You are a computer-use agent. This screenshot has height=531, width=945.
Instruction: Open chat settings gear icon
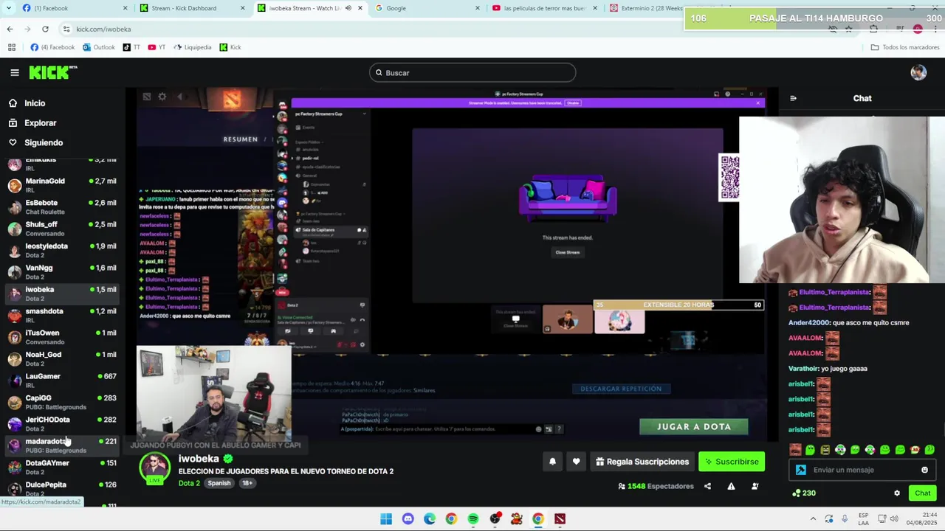[x=897, y=493]
